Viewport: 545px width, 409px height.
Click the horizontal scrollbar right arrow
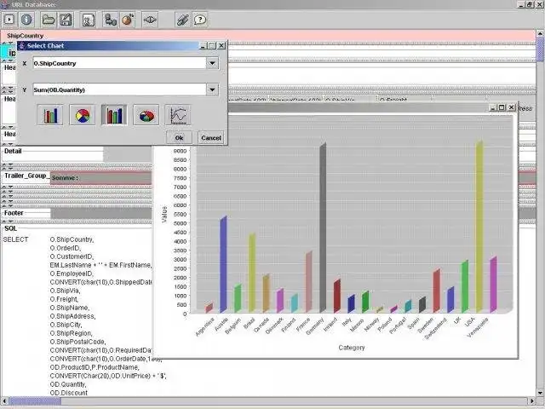coord(532,401)
